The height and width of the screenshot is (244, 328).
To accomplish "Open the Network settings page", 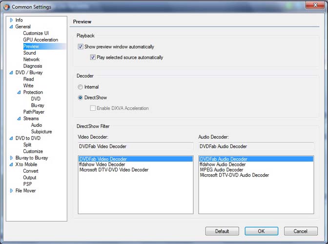I will 31,60.
